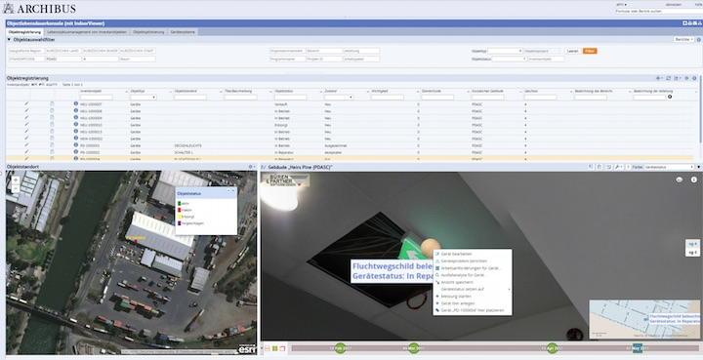The width and height of the screenshot is (703, 360).
Task: Open the Berichte dropdown menu
Action: point(682,40)
